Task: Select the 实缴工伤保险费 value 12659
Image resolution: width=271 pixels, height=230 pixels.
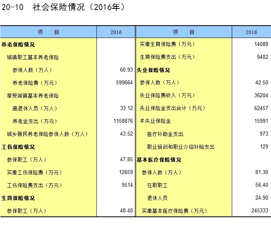Action: click(x=126, y=172)
